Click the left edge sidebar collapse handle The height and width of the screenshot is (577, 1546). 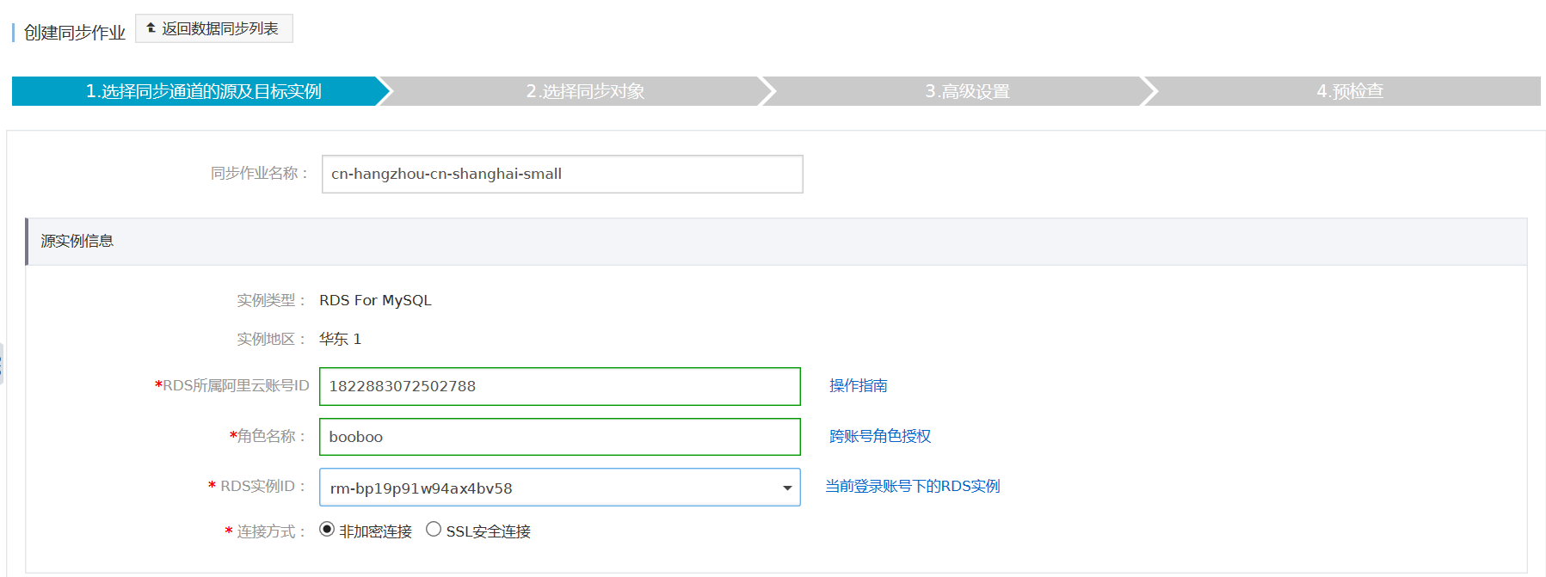tap(2, 363)
